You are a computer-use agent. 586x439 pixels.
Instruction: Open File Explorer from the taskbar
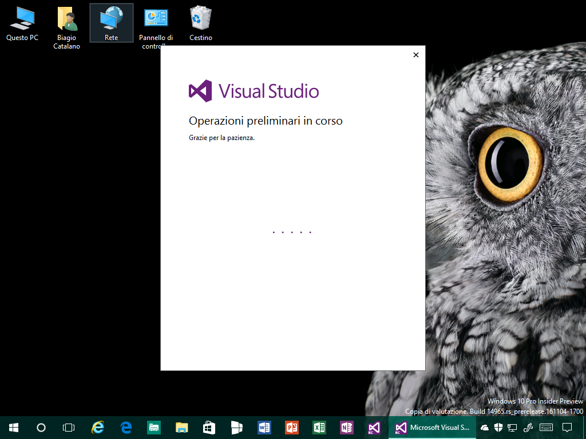181,428
